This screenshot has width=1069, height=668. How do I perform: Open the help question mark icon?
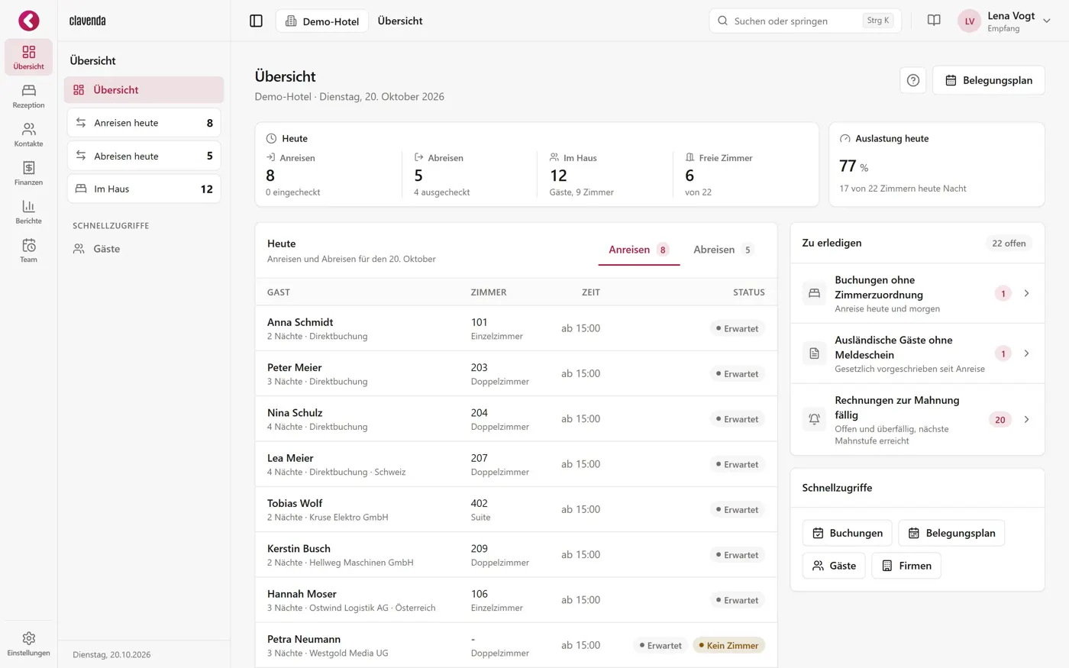(x=913, y=80)
